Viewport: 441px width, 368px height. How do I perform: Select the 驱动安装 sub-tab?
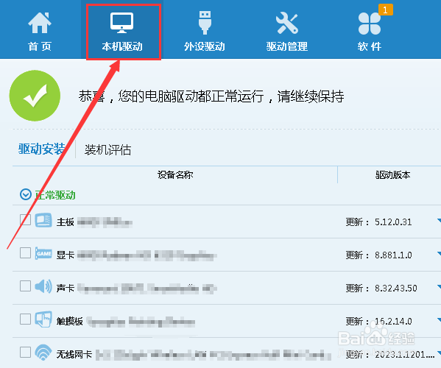point(42,149)
